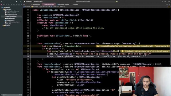Image resolution: width=171 pixels, height=96 pixels.
Task: Toggle the inspector panel visibility
Action: tap(169, 2)
